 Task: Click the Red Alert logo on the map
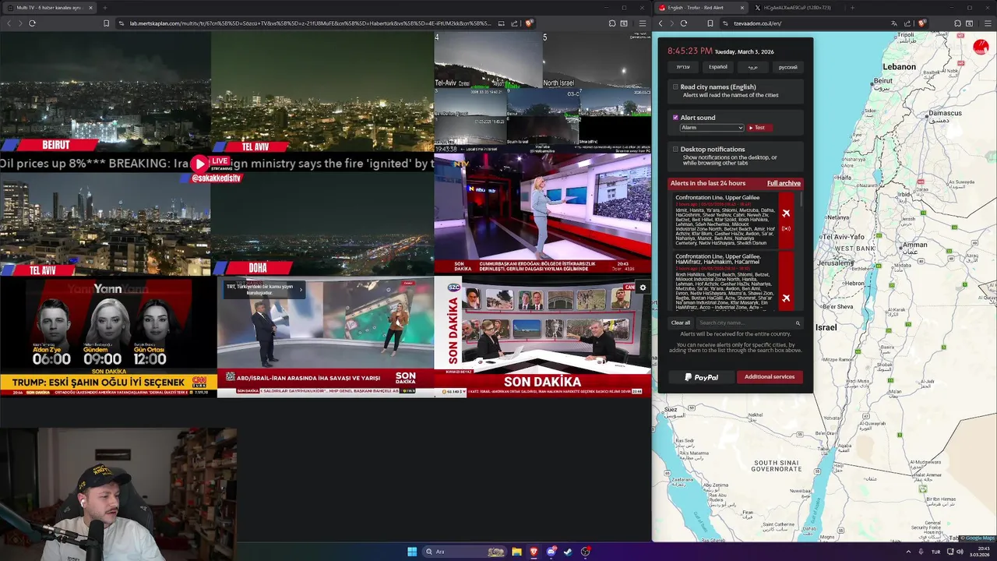(981, 47)
